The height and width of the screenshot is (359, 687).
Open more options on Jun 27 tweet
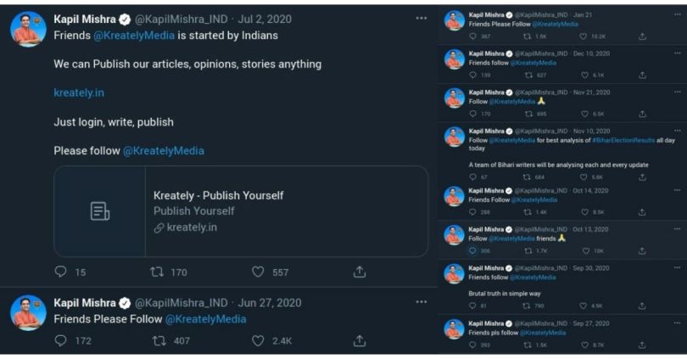(422, 302)
